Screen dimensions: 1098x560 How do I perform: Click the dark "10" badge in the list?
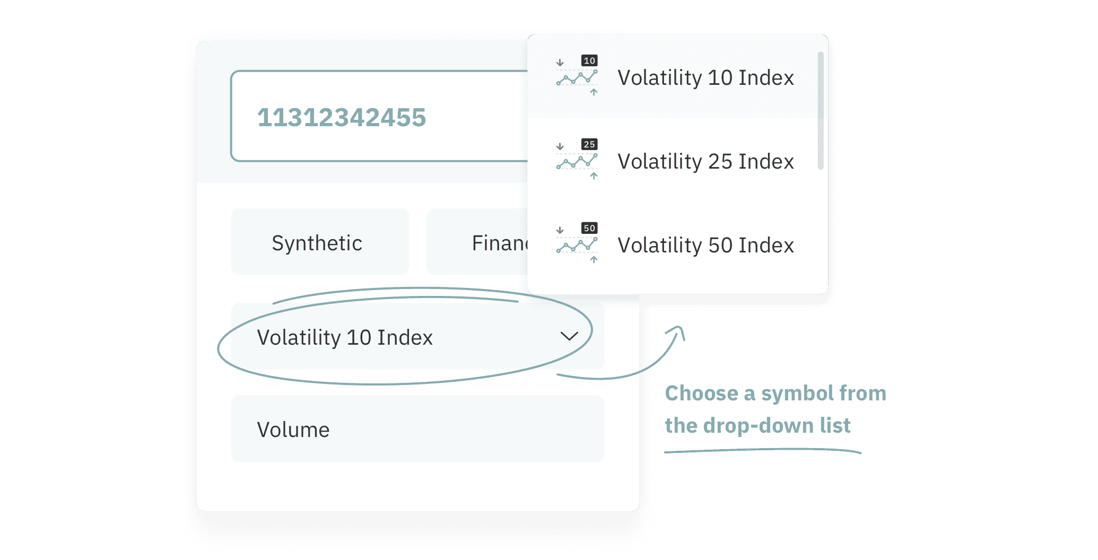pyautogui.click(x=589, y=60)
